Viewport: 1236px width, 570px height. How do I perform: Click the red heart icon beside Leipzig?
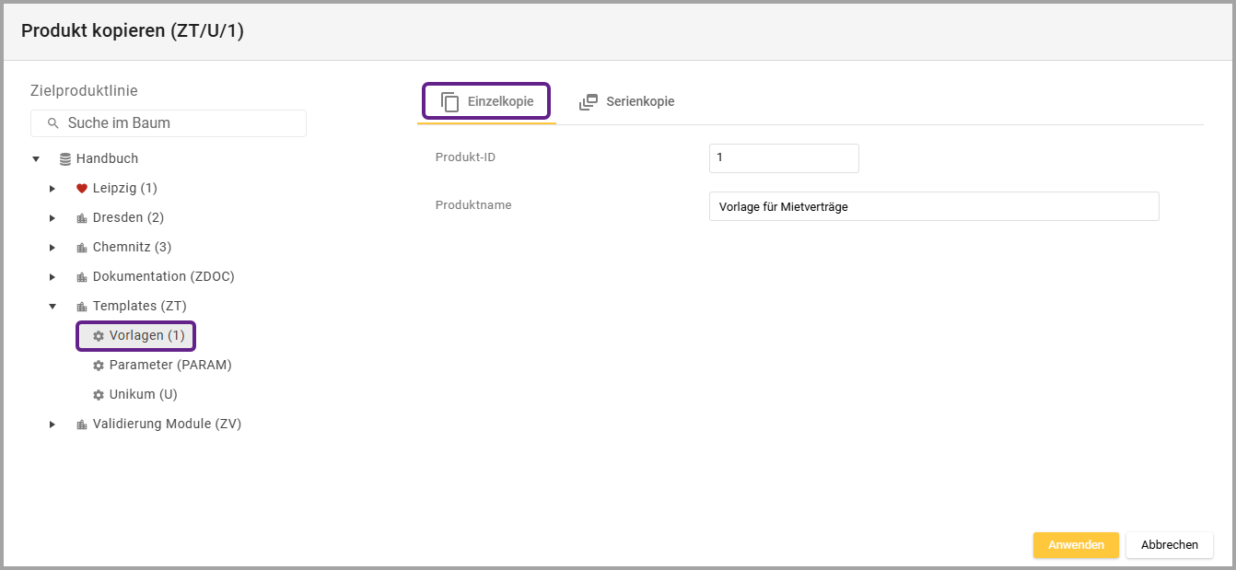click(82, 189)
